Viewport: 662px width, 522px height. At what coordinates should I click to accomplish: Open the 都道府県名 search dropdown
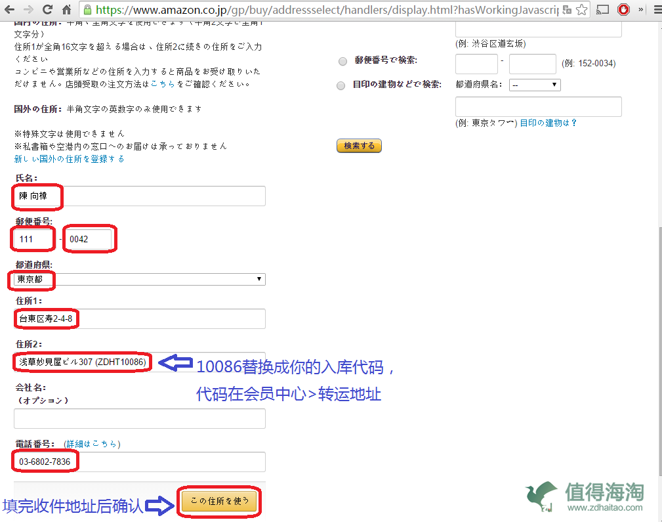[535, 85]
